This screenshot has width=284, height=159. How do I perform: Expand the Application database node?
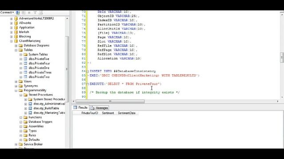11,27
